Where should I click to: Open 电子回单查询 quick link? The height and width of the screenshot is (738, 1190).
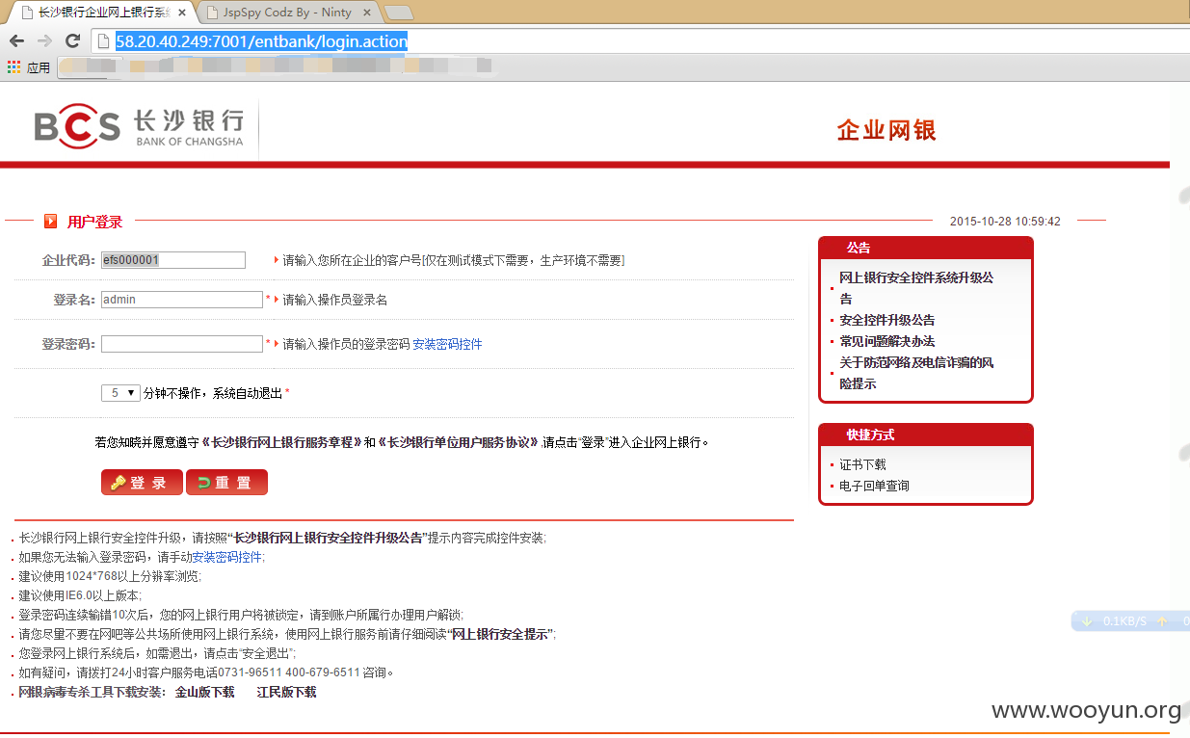tap(874, 486)
